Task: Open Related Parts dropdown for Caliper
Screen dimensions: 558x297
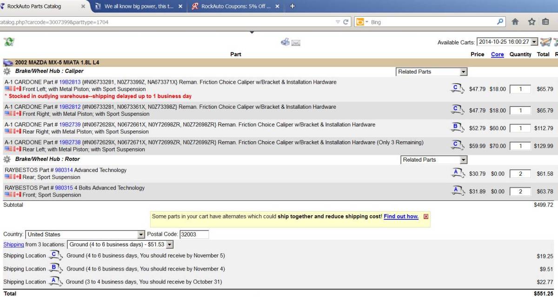Action: coord(431,72)
